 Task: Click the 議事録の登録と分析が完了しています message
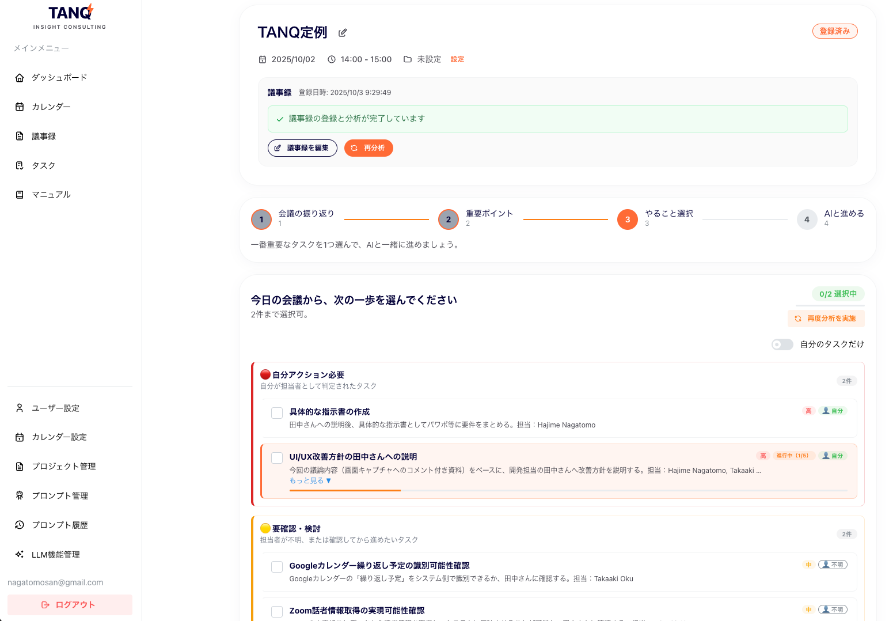pos(357,119)
